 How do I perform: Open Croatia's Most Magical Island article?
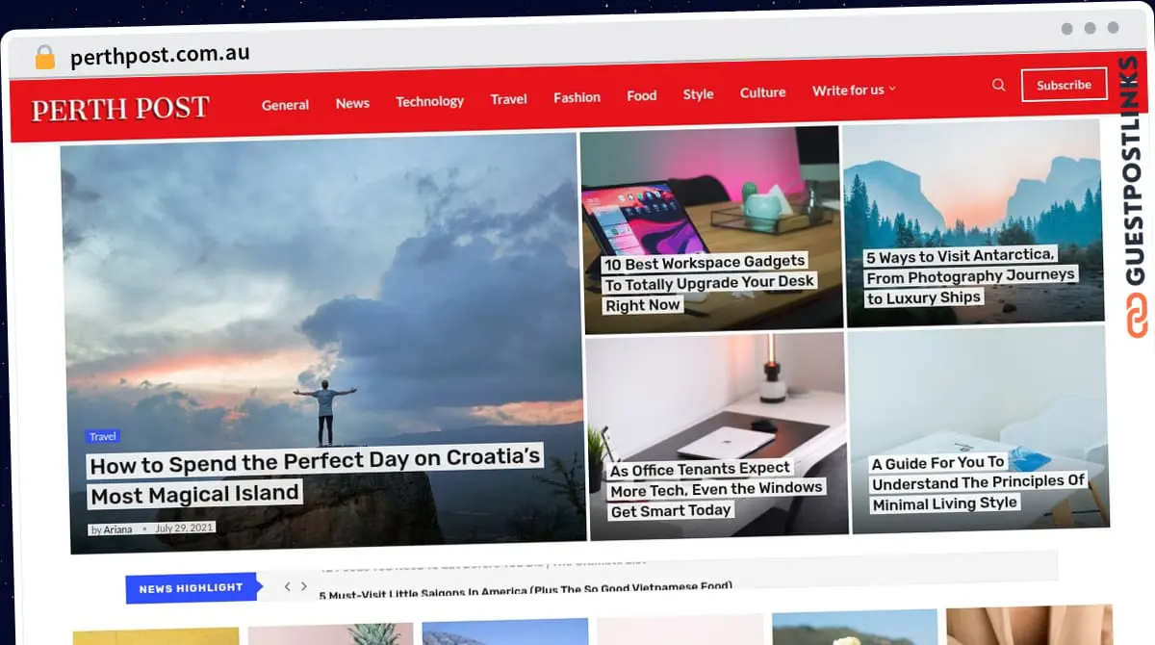(315, 477)
